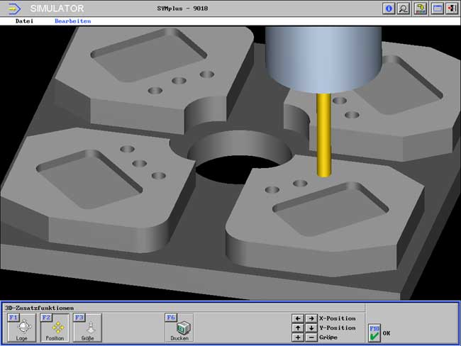Click the blue window icon in title bar
This screenshot has height=346, width=461.
[x=437, y=9]
